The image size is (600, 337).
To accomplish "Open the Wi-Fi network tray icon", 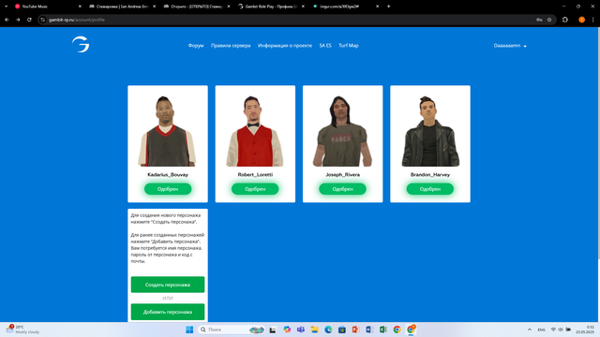I will pyautogui.click(x=553, y=330).
